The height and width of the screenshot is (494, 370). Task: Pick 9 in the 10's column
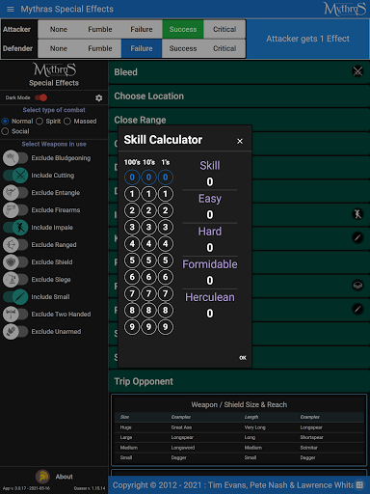point(148,327)
